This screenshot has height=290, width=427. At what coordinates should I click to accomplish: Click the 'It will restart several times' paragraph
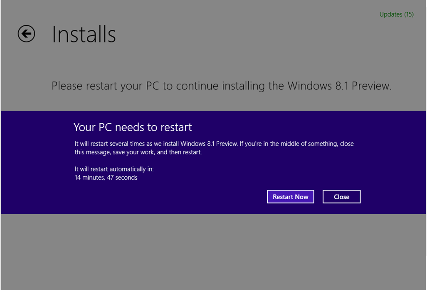pos(214,148)
